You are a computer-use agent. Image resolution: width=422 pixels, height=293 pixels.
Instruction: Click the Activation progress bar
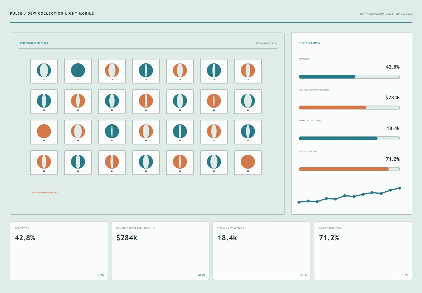click(x=349, y=77)
